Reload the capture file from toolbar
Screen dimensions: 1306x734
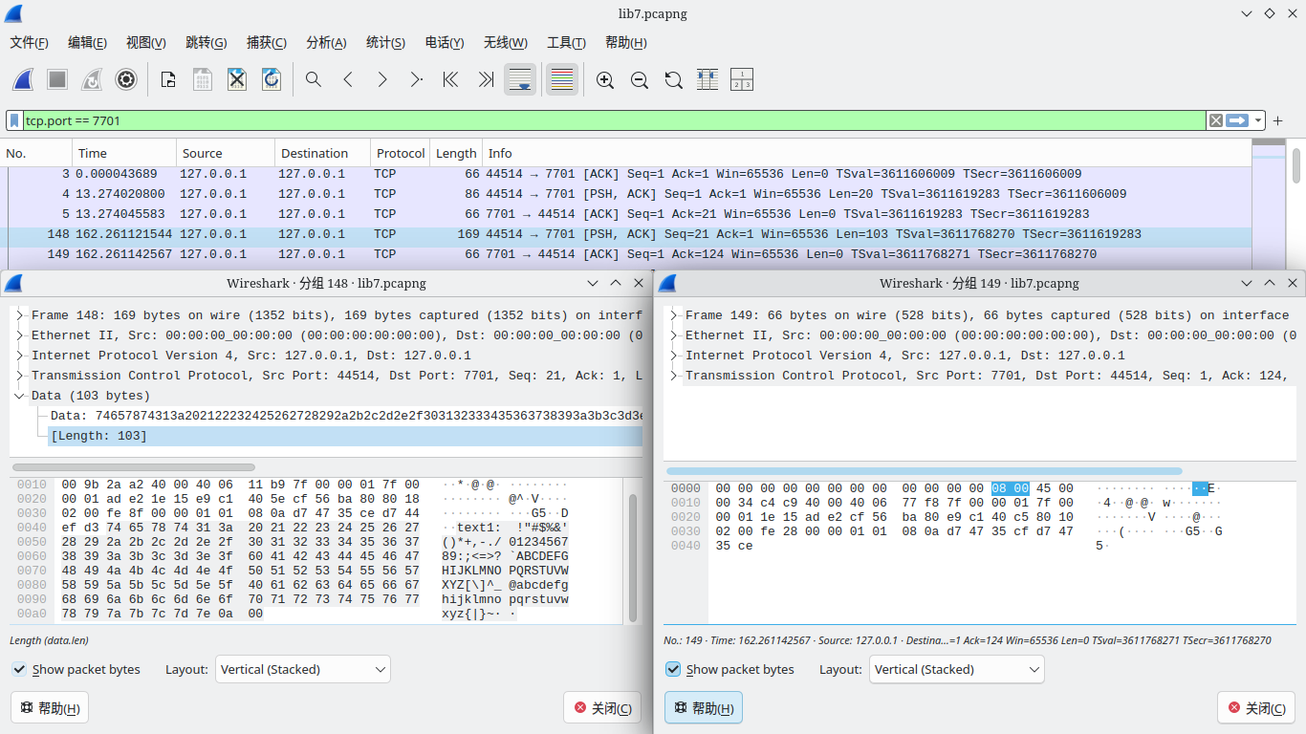coord(272,80)
